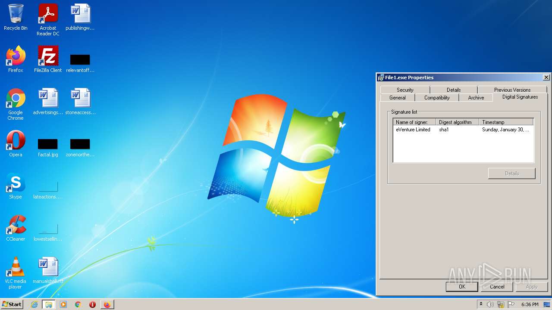Select the relevantoff... file icon
Screen dimensions: 552x310
(80, 63)
